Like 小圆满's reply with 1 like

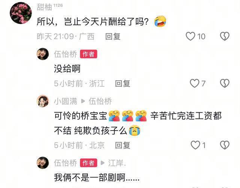point(195,145)
